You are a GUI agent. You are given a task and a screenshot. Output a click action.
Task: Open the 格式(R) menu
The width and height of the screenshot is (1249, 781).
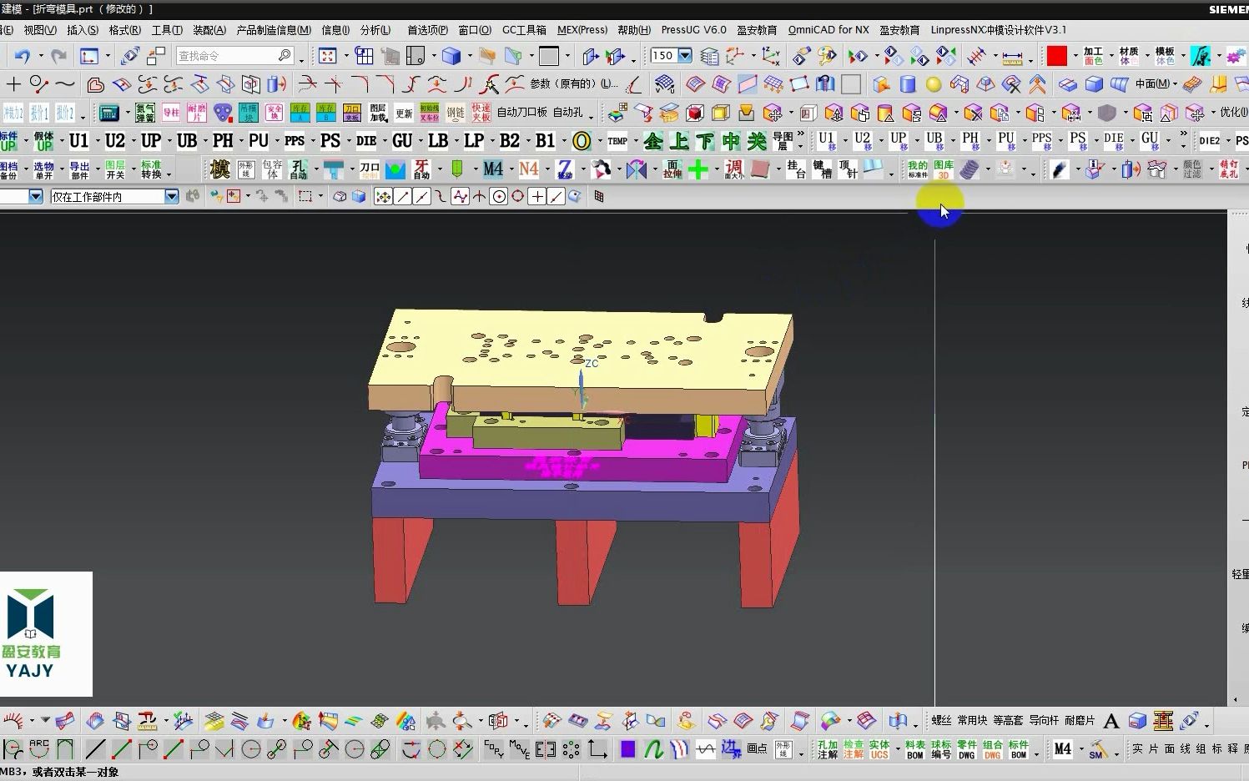coord(124,30)
